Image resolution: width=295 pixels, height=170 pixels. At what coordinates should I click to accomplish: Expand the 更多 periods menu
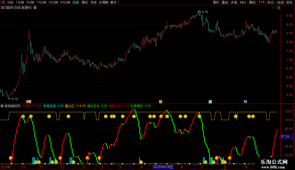(115, 2)
